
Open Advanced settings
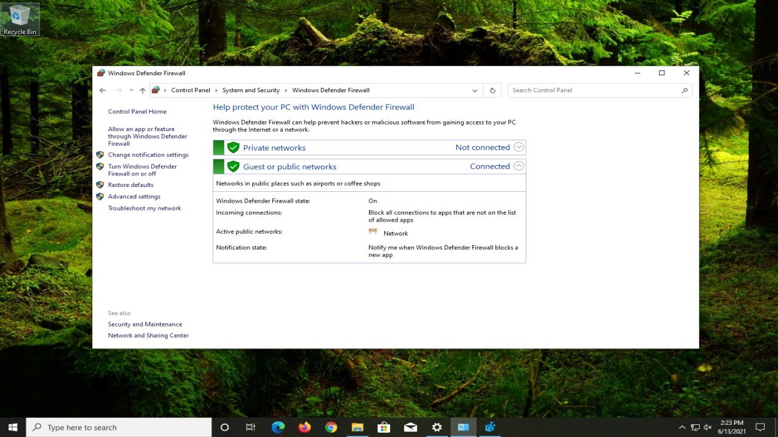134,197
